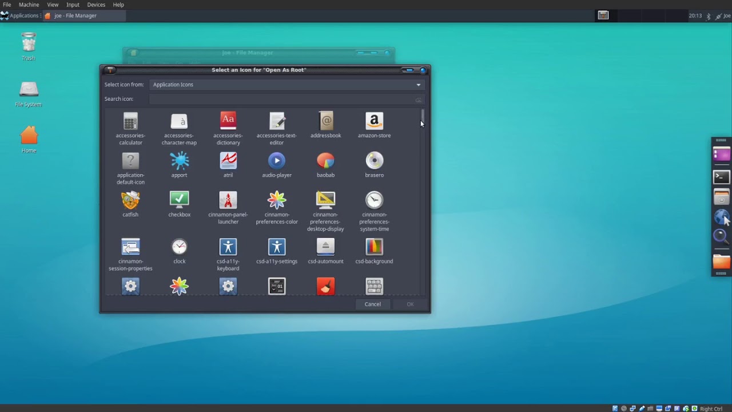Image resolution: width=732 pixels, height=412 pixels.
Task: Open the Trash desktop icon
Action: [29, 46]
